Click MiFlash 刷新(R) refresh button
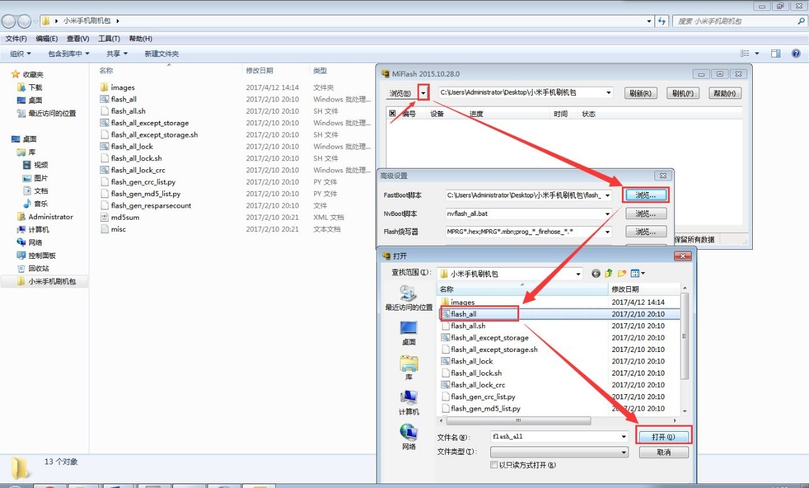Viewport: 809px width, 488px height. (x=640, y=93)
